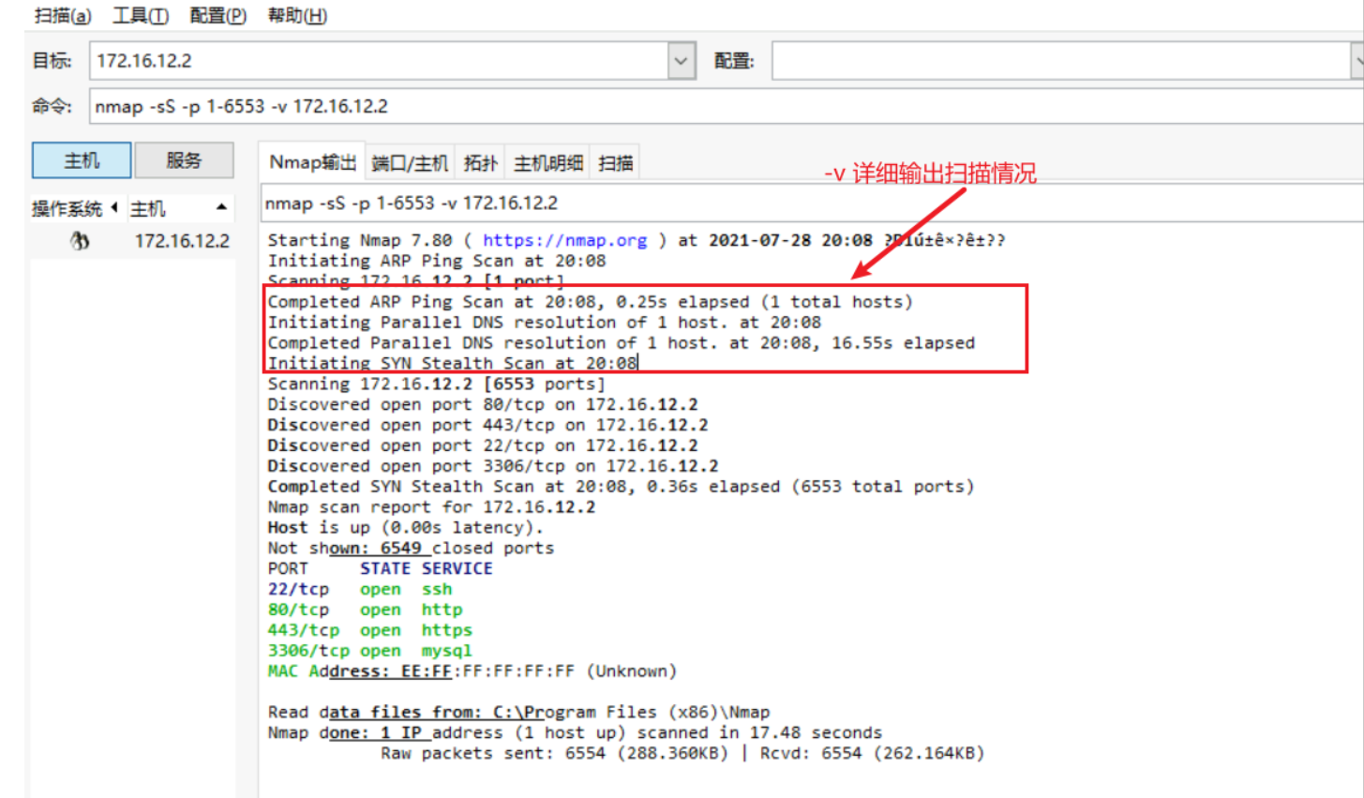Screen dimensions: 1364x798
Task: Click 'Discovered open port 80/tcp' line
Action: (x=483, y=405)
